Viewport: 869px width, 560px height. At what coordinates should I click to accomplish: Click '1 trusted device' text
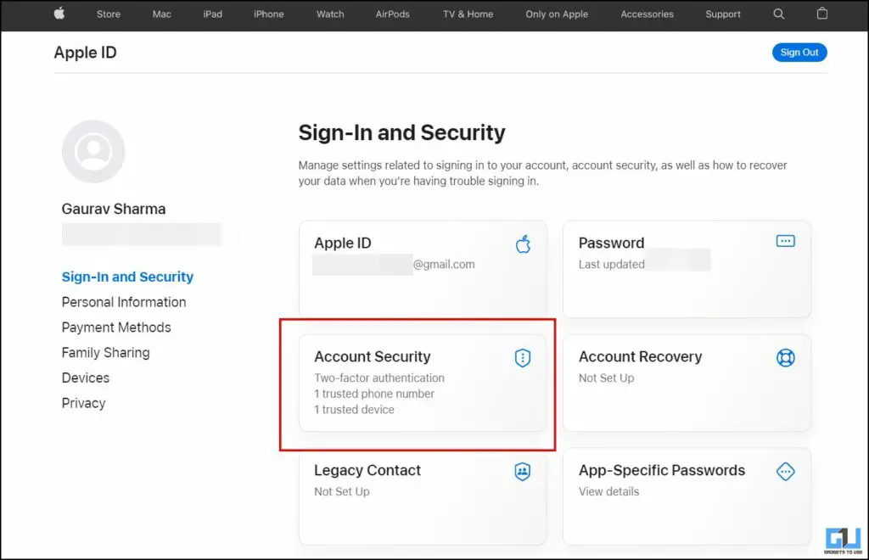tap(354, 410)
